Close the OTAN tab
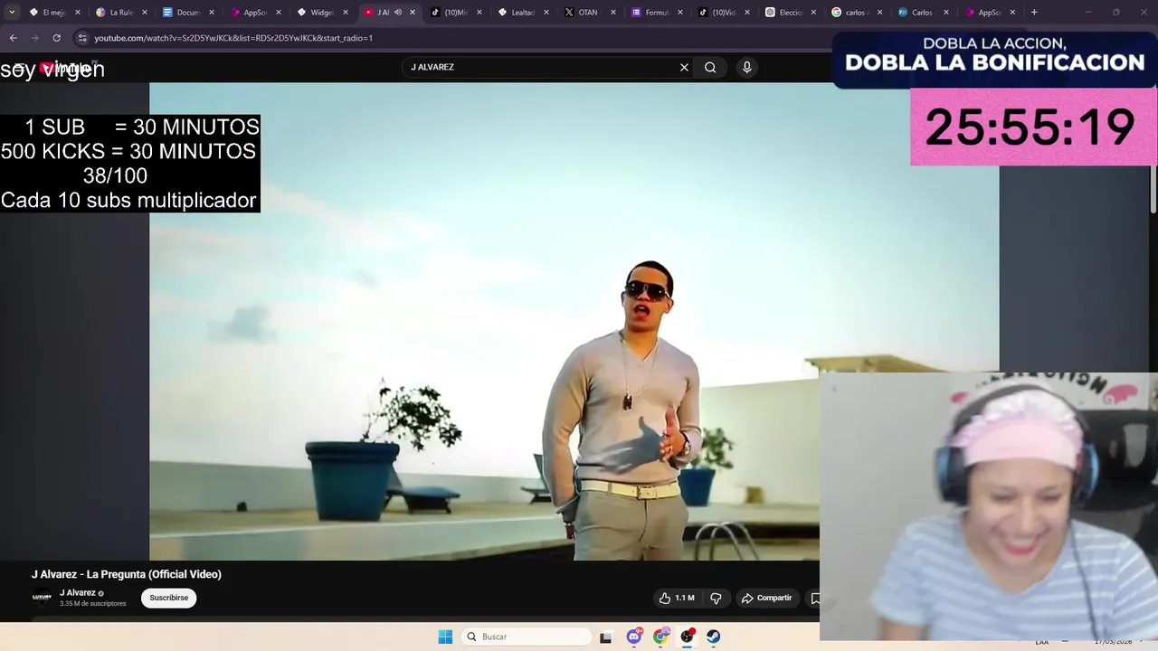 (x=612, y=13)
